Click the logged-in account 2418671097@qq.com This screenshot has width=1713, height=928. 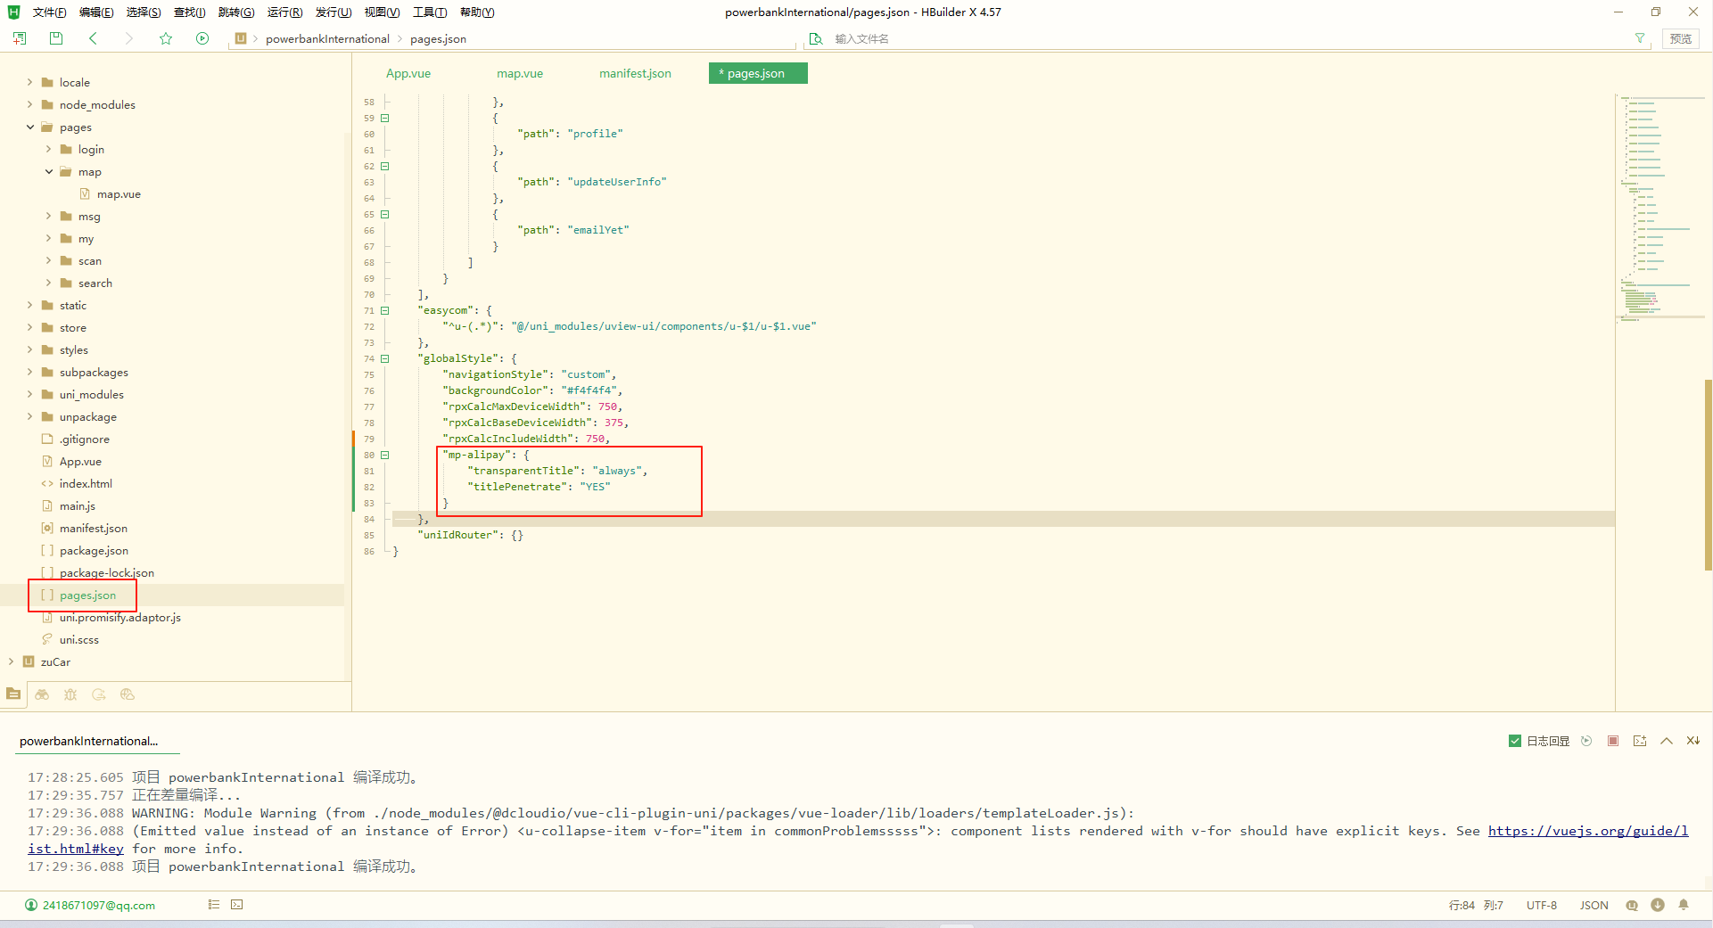[99, 905]
